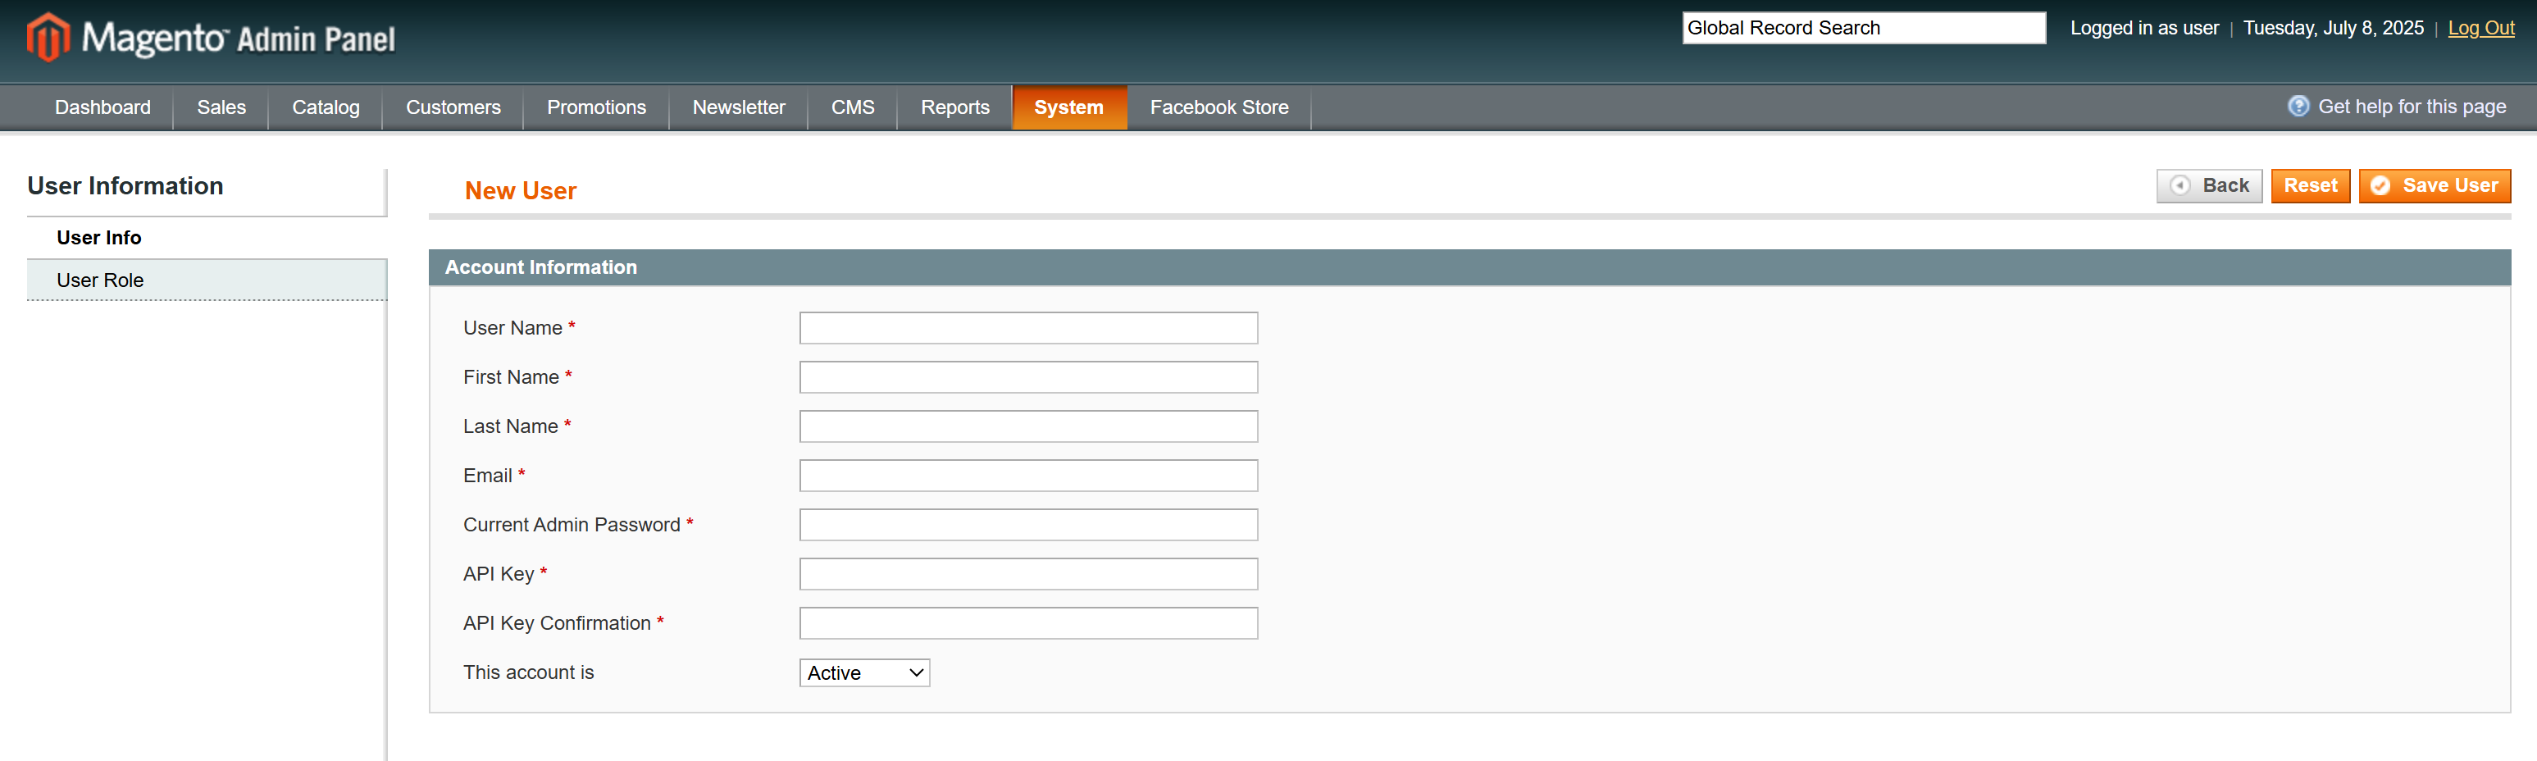This screenshot has width=2537, height=761.
Task: Click the Back button
Action: pyautogui.click(x=2209, y=185)
